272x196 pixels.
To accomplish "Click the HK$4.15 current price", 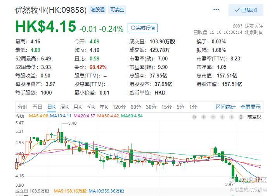I will click(x=46, y=26).
